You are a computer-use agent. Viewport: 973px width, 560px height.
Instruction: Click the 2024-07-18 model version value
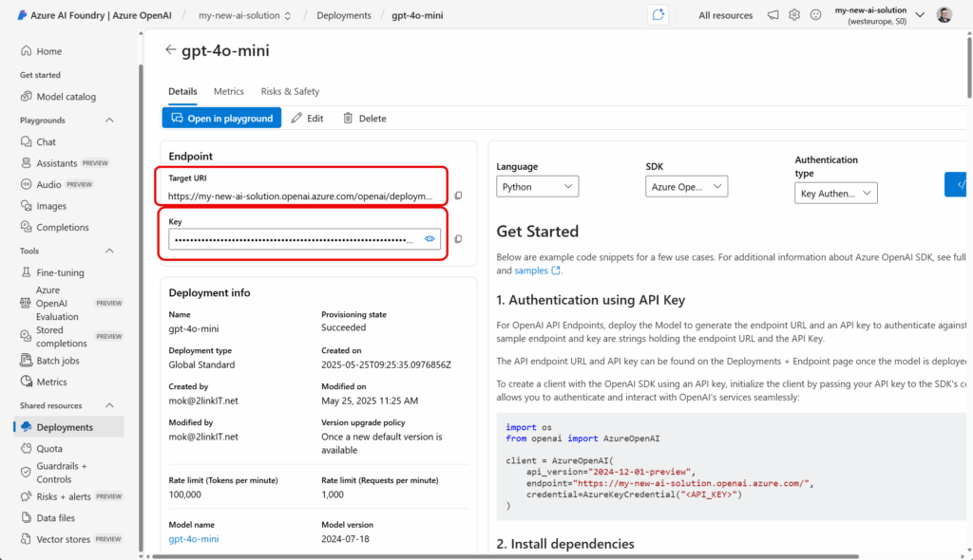pos(345,539)
